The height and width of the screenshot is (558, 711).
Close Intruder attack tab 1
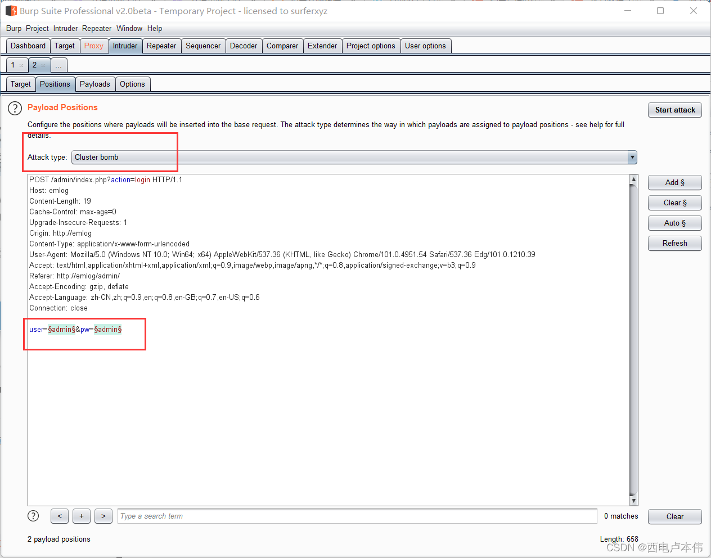click(x=21, y=66)
